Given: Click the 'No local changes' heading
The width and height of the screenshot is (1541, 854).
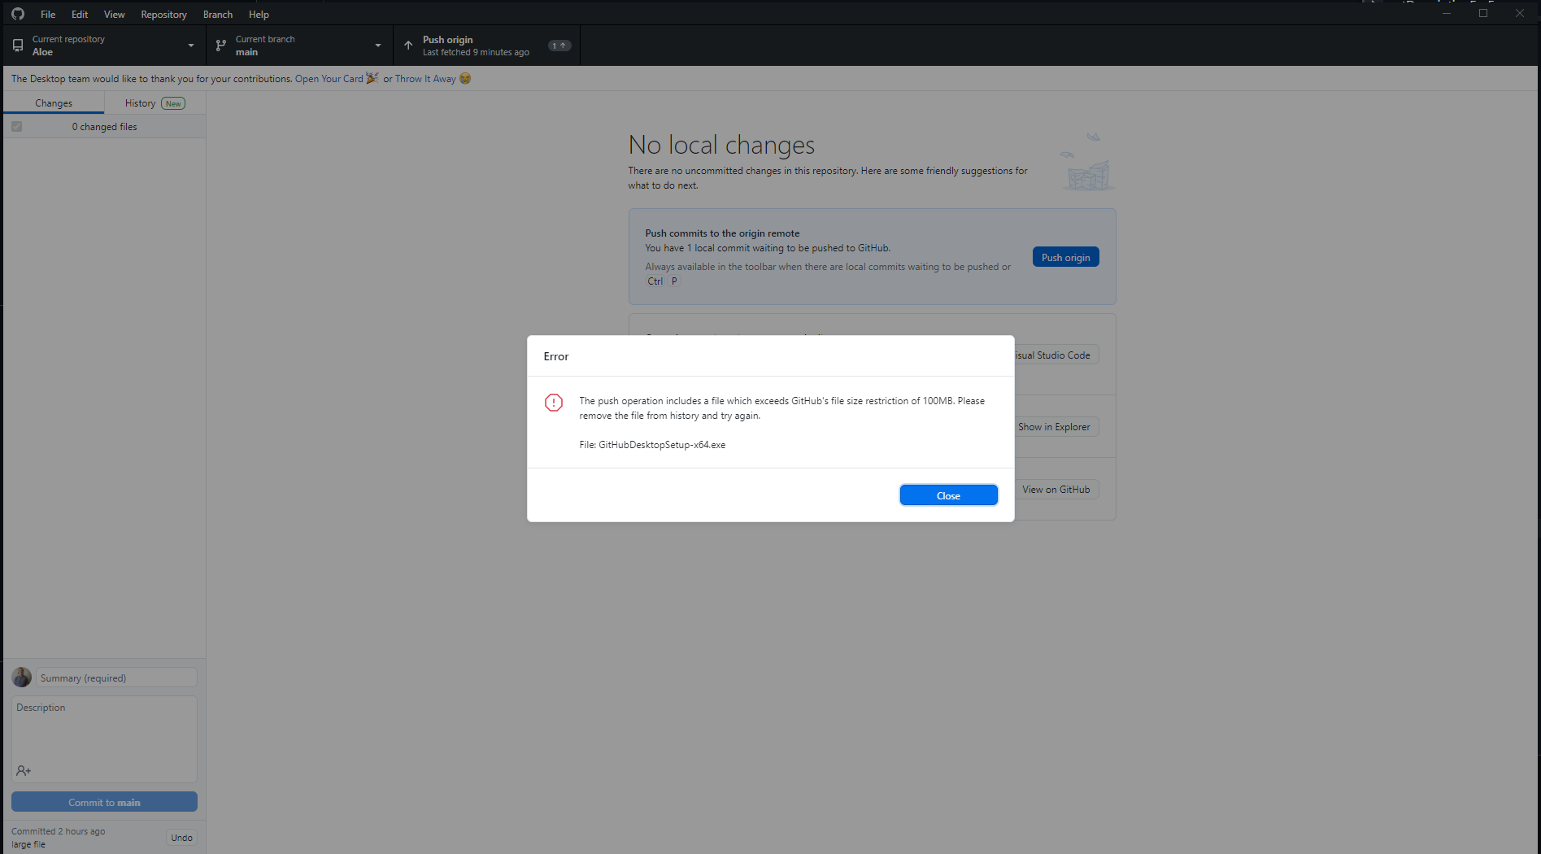Looking at the screenshot, I should [x=721, y=145].
